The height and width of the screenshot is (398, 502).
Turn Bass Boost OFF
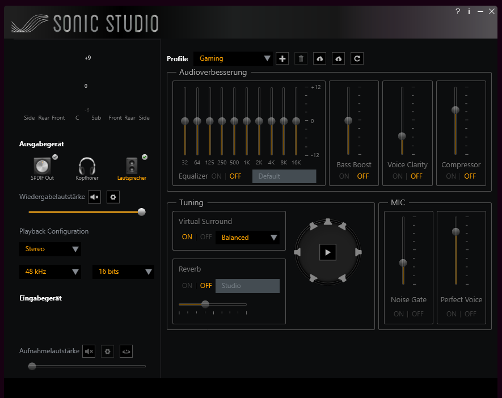[363, 176]
